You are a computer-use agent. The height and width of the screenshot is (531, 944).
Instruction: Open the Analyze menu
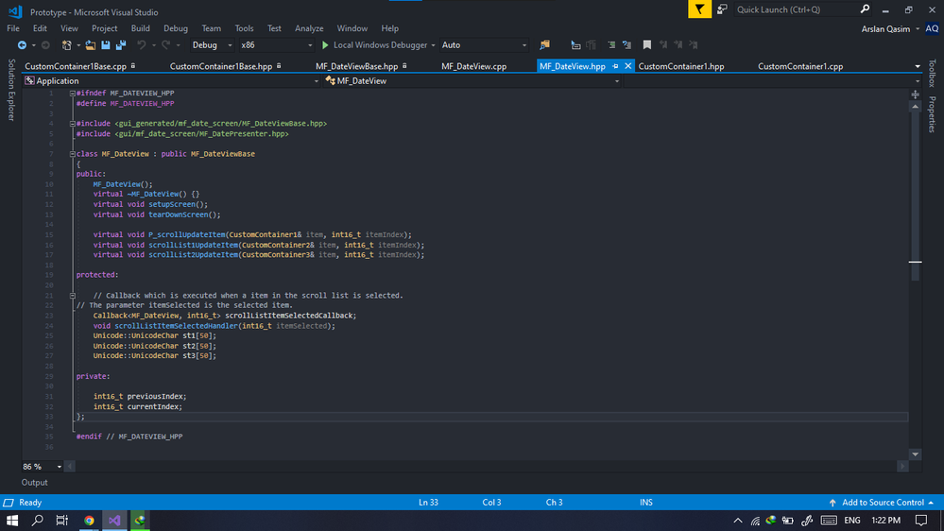click(309, 28)
